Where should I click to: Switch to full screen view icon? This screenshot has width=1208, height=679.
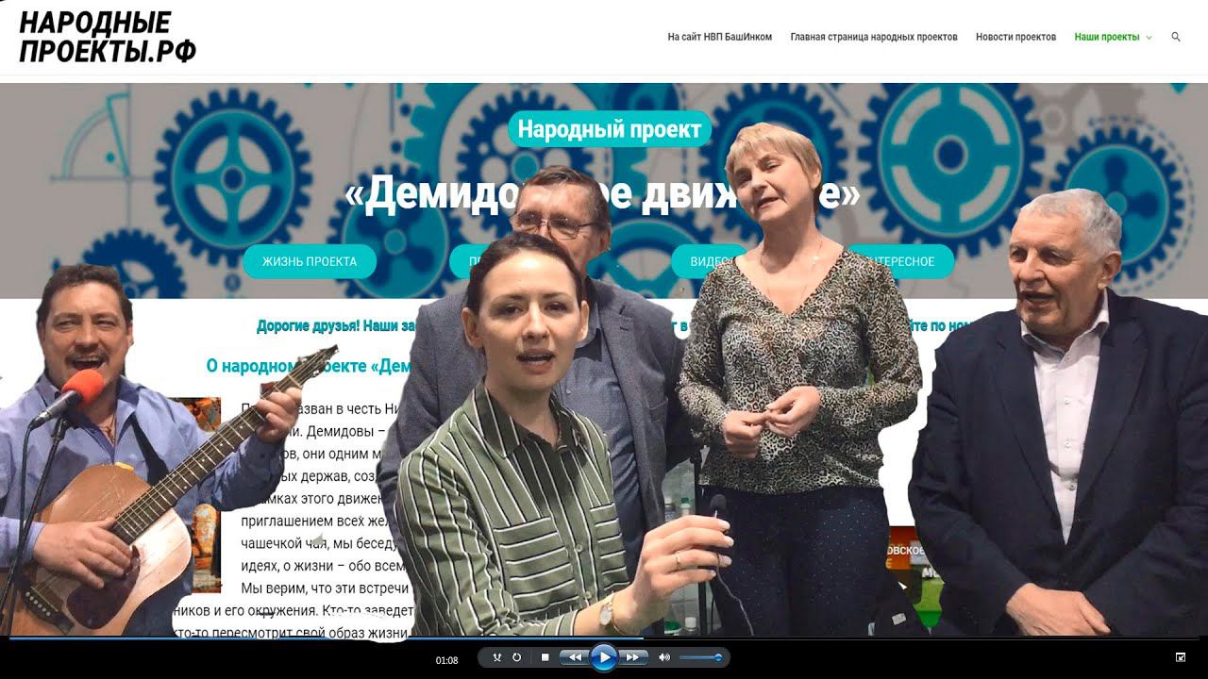[x=1181, y=657]
